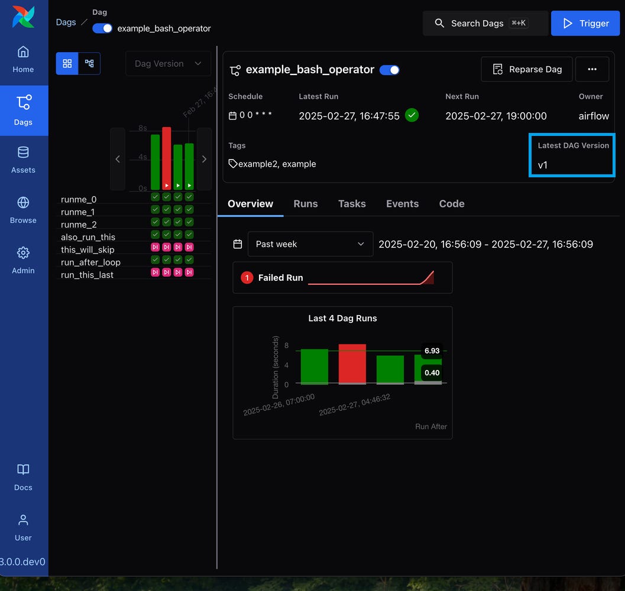Reparse the example_bash_operator Dag
This screenshot has width=625, height=591.
526,69
